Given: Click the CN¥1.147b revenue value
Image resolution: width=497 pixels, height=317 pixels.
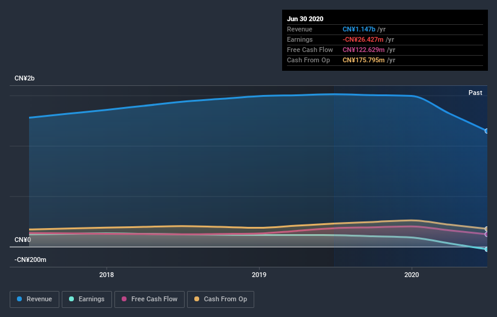Looking at the screenshot, I should click(x=359, y=29).
